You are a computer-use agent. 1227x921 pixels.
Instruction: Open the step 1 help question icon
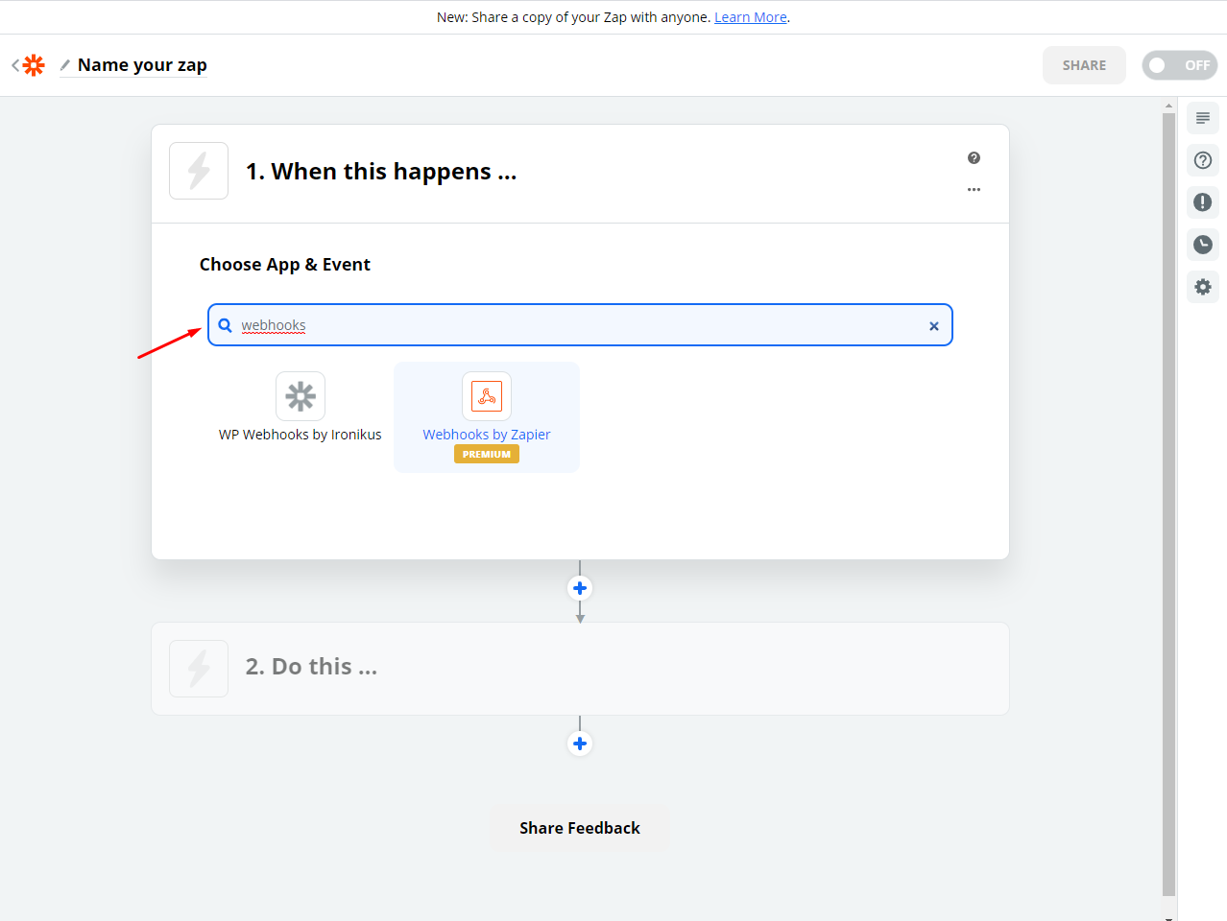pyautogui.click(x=974, y=158)
